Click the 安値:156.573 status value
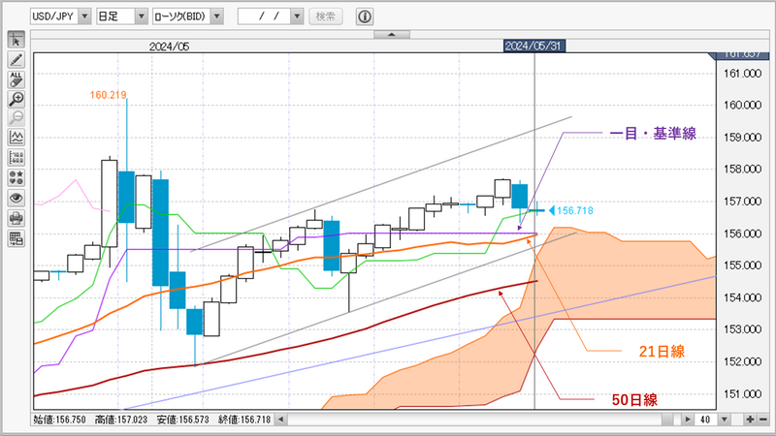The width and height of the screenshot is (776, 436). tap(183, 420)
